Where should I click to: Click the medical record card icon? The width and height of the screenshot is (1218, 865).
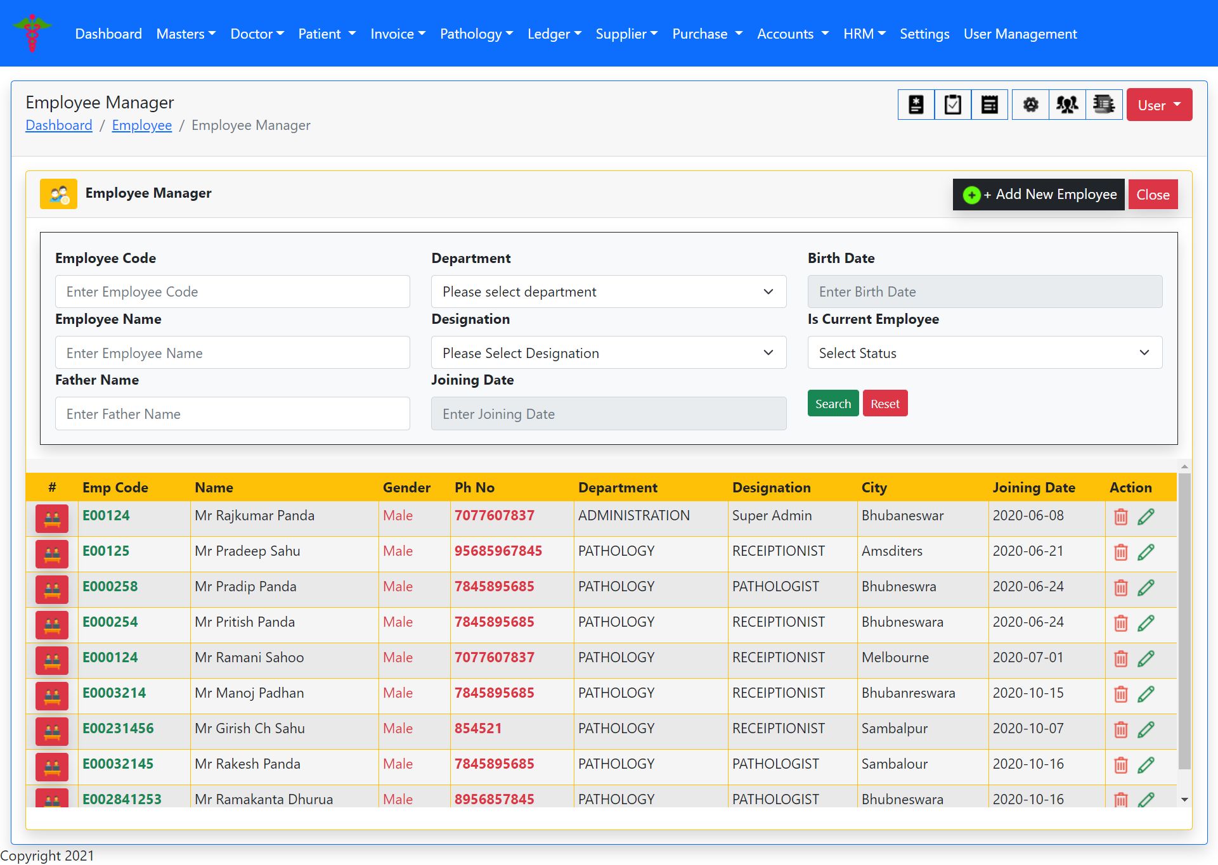coord(916,105)
